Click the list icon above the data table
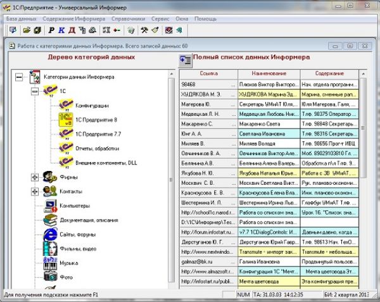Viewport: 380px width, 302px height. click(x=185, y=60)
